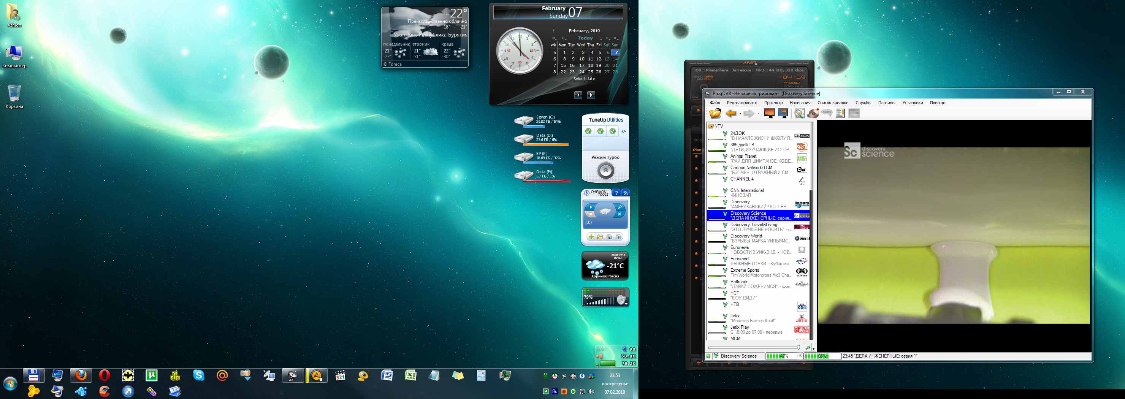Toggle the volume gadget speaker knob
This screenshot has height=399, width=1125.
[621, 300]
